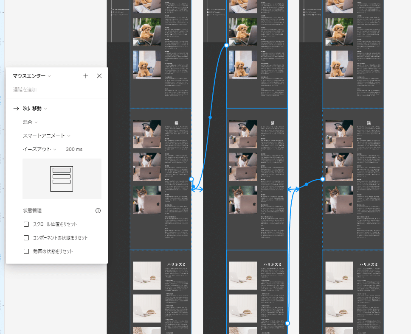Select the ハリネズミ heading in left frame
Viewport: 411px width, 334px height.
point(176,264)
